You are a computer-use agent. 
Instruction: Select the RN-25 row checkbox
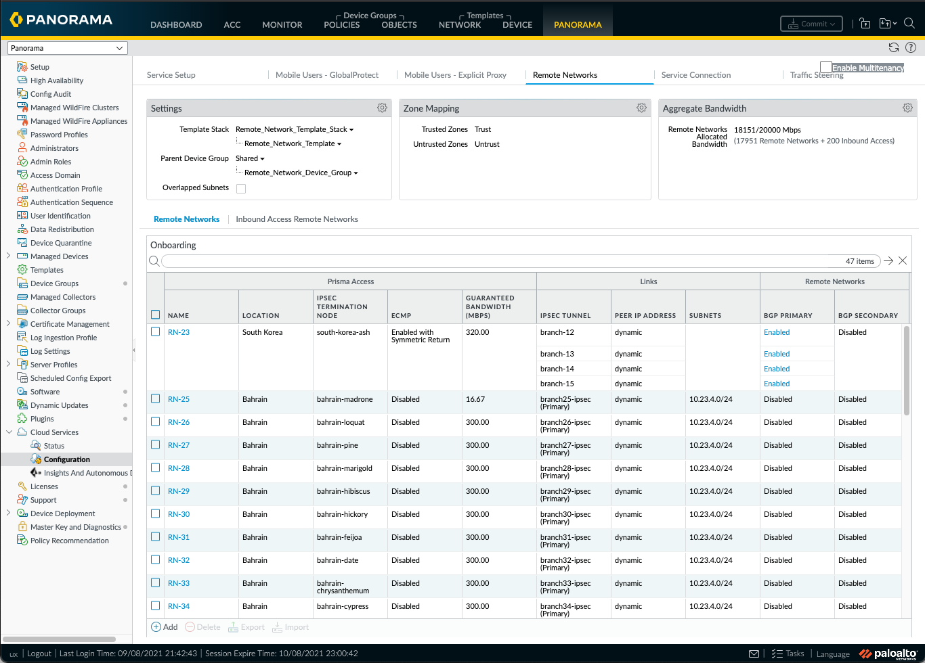[x=156, y=399]
